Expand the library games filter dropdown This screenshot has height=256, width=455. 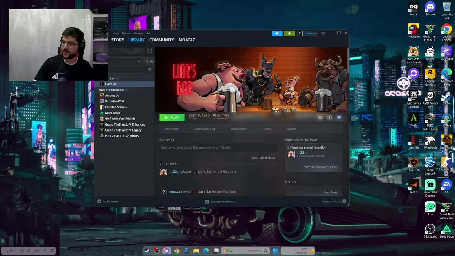click(139, 61)
